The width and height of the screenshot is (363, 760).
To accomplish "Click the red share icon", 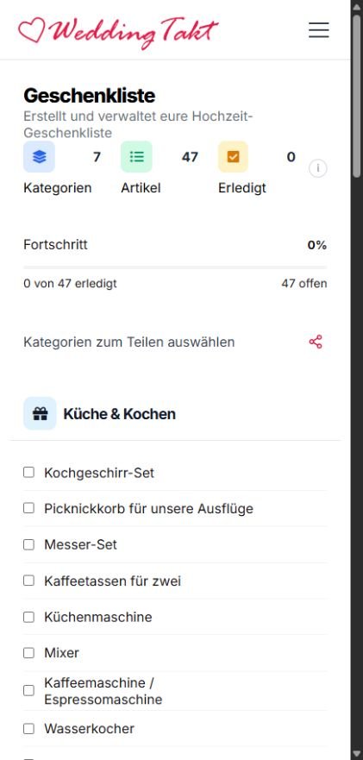I will point(316,342).
